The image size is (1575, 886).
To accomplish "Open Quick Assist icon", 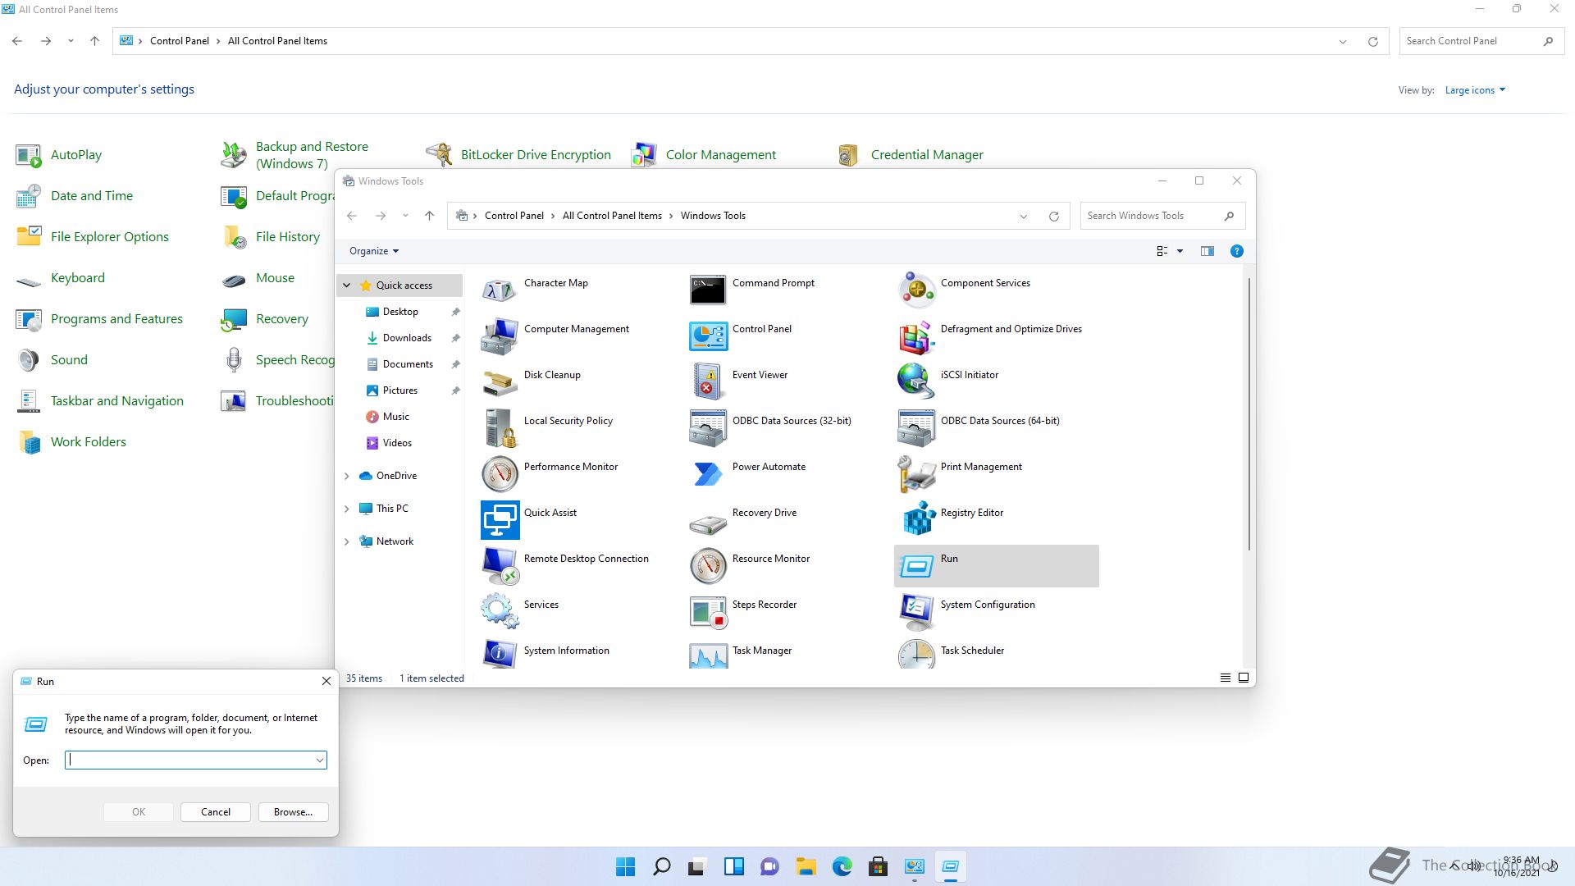I will 500,519.
